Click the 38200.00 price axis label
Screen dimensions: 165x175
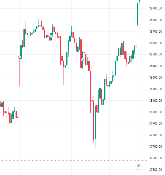click(x=155, y=89)
